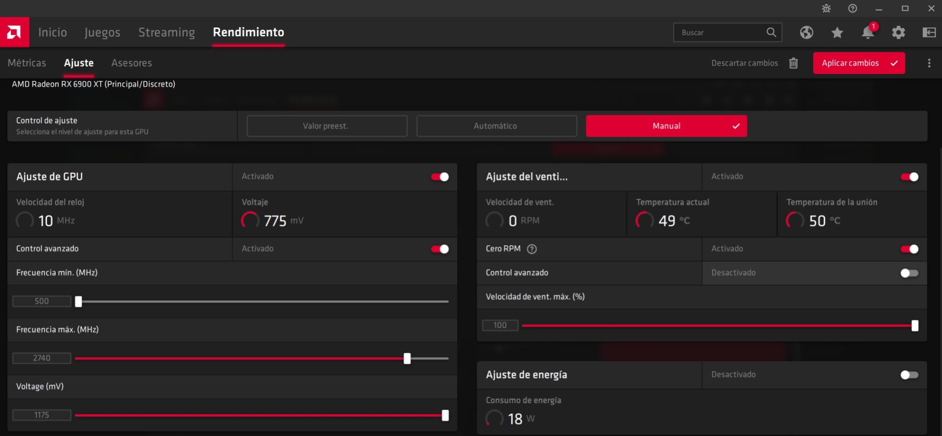Enable fan Control avanzado switch
This screenshot has height=436, width=942.
click(909, 273)
